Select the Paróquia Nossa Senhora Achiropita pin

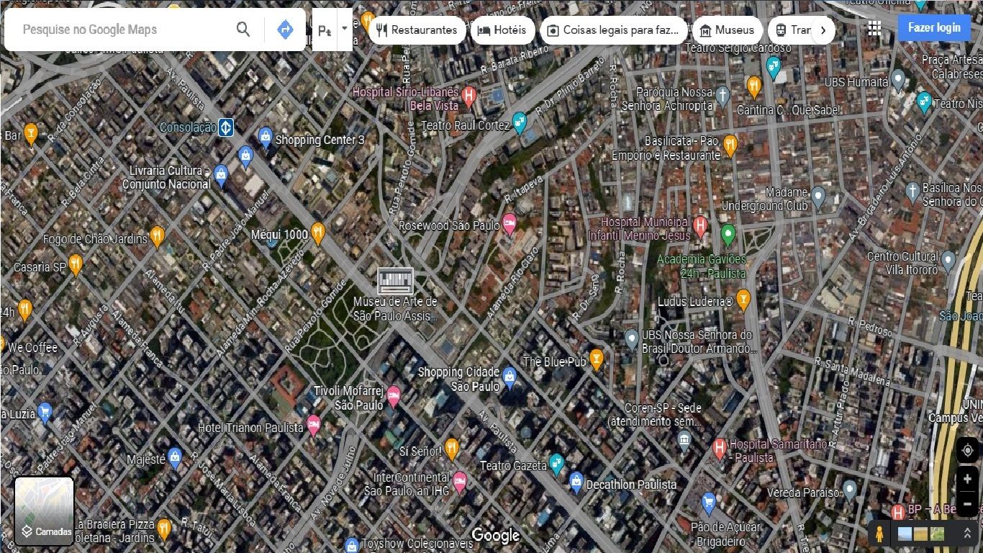point(722,95)
